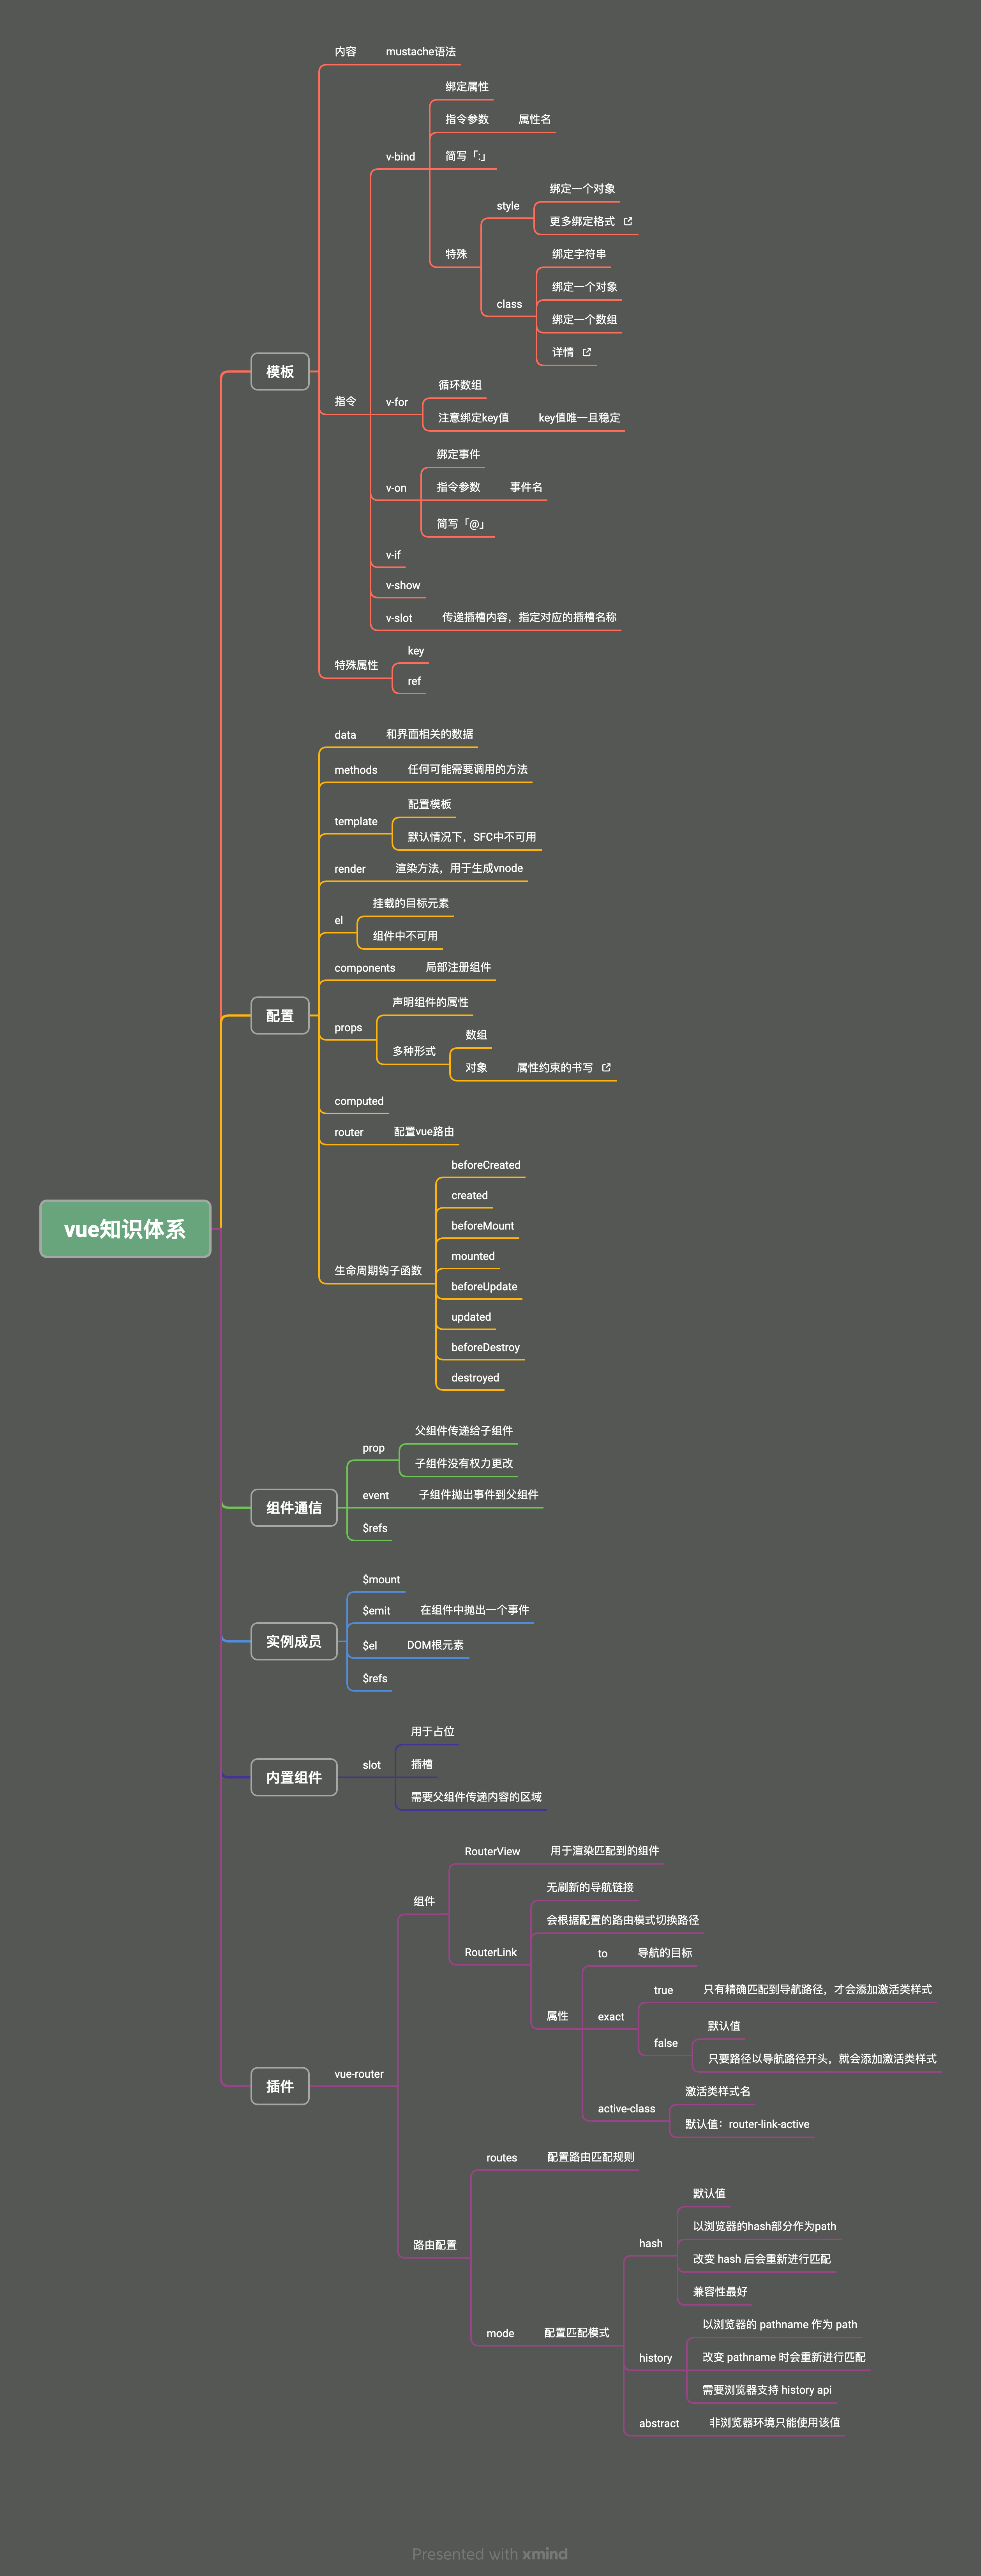
Task: Click the mounted hook
Action: 473,1256
